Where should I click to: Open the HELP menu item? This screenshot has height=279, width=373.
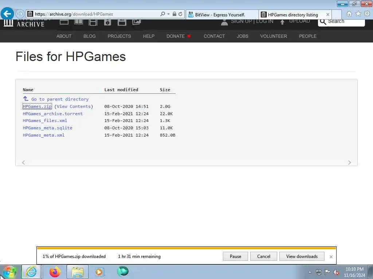[x=149, y=36]
